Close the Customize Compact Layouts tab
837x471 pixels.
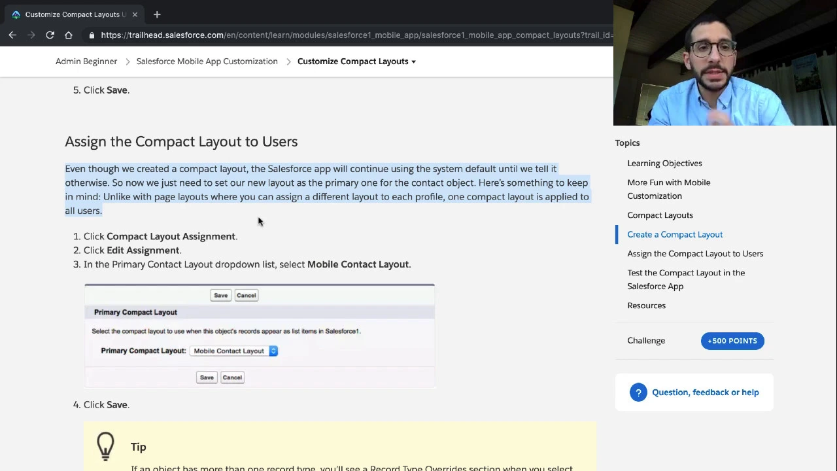click(135, 14)
